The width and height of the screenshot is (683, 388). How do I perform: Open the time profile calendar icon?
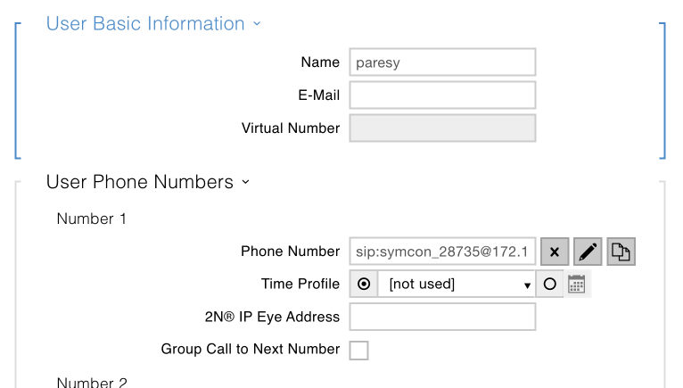tap(577, 285)
